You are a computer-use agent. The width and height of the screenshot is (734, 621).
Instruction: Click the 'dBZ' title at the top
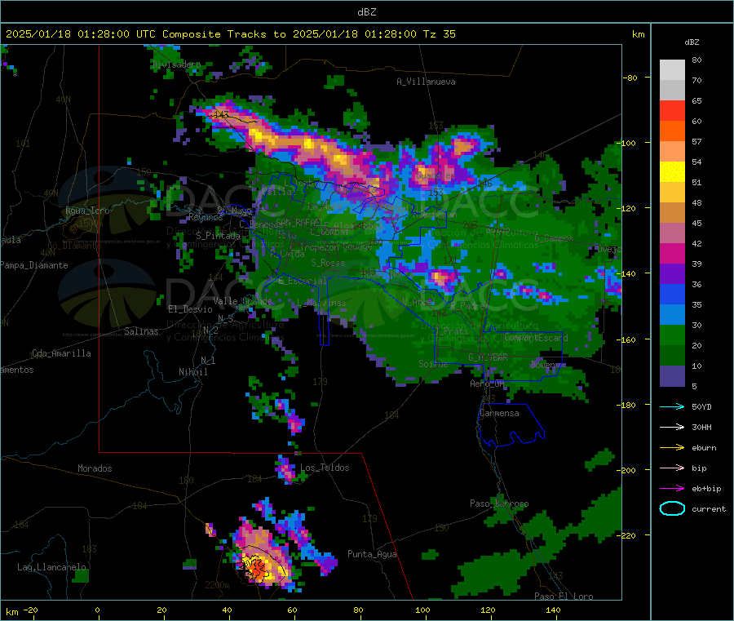click(x=366, y=12)
